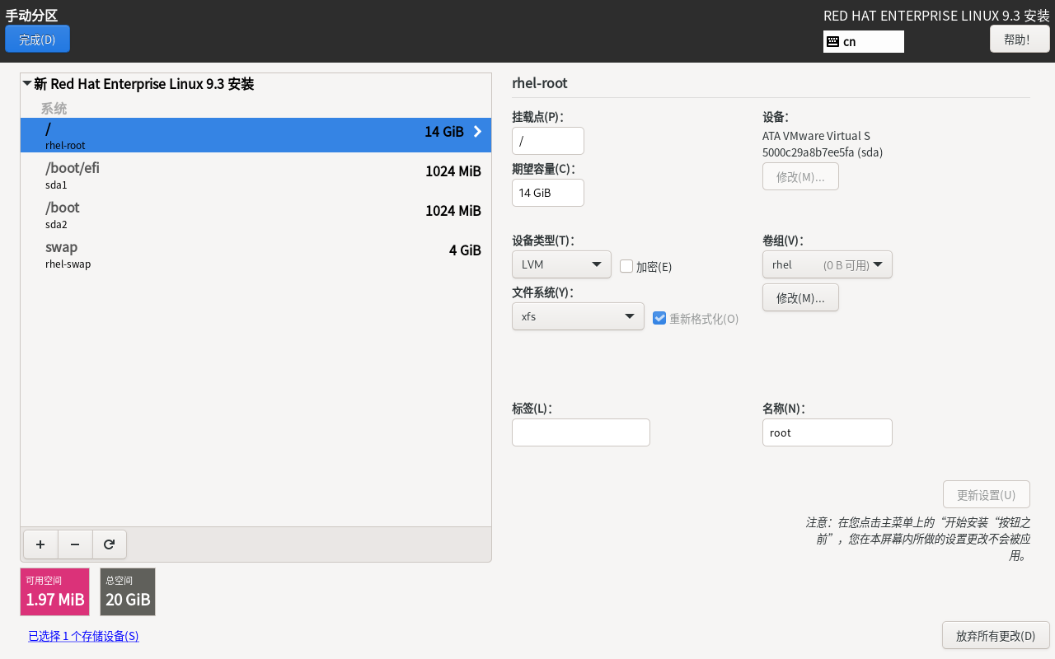
Task: Click the 5000c29a8b7ee5fa (sda) device identifier
Action: (x=823, y=152)
